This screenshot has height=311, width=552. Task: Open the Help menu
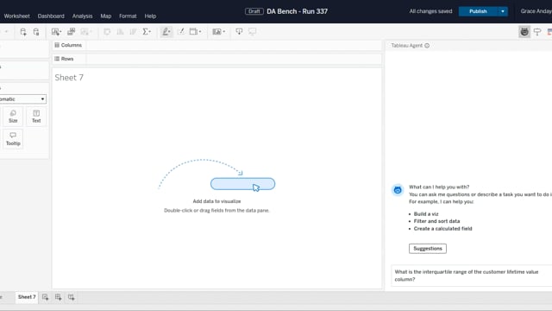pyautogui.click(x=150, y=16)
